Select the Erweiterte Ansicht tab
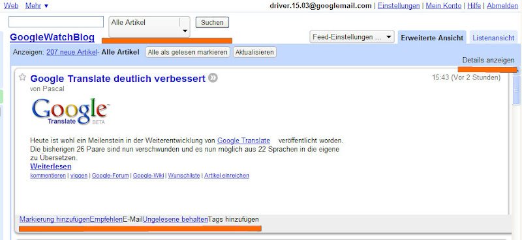The width and height of the screenshot is (522, 240). 432,38
